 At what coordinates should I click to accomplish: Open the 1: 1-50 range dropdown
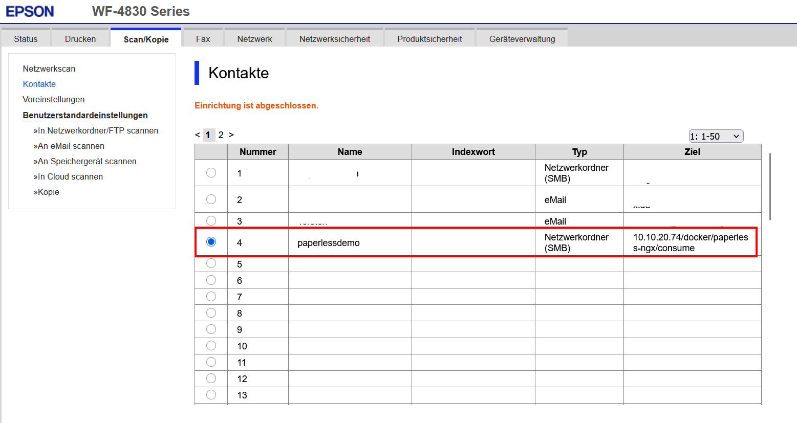pyautogui.click(x=716, y=136)
